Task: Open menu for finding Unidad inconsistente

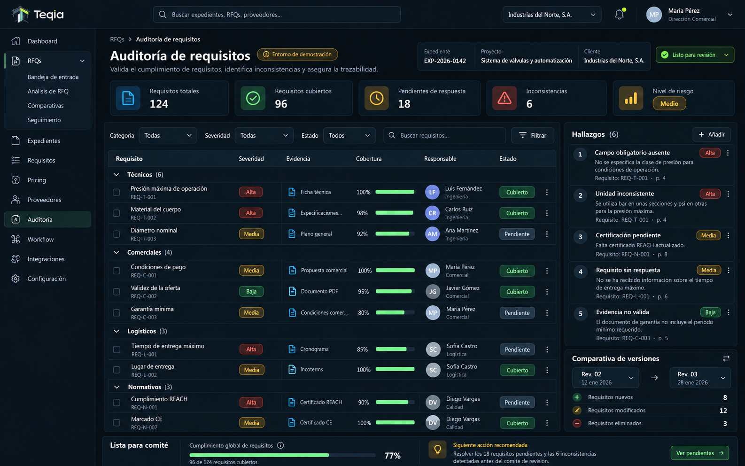Action: tap(728, 194)
